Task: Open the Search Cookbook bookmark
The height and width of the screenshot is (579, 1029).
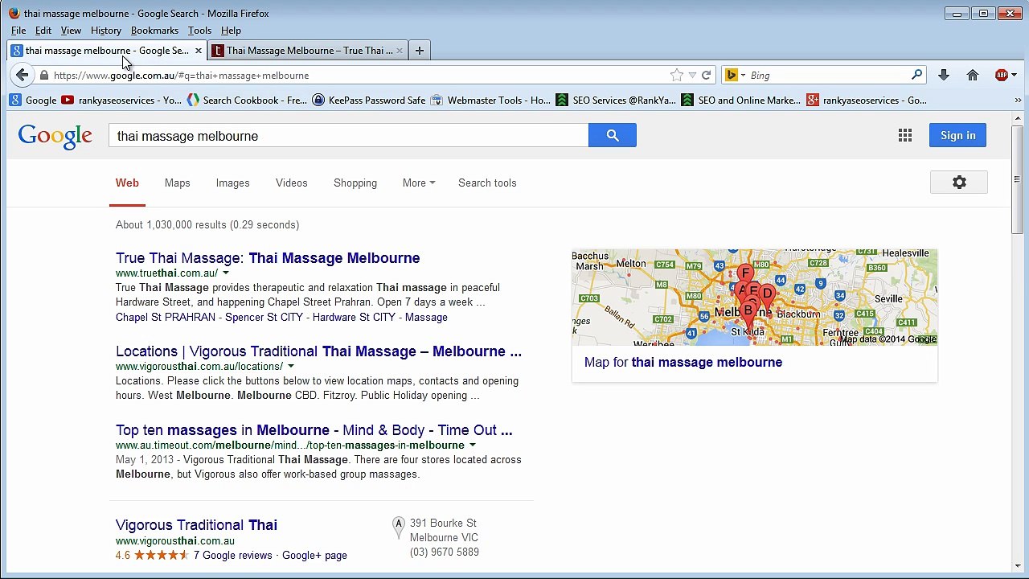Action: (247, 101)
